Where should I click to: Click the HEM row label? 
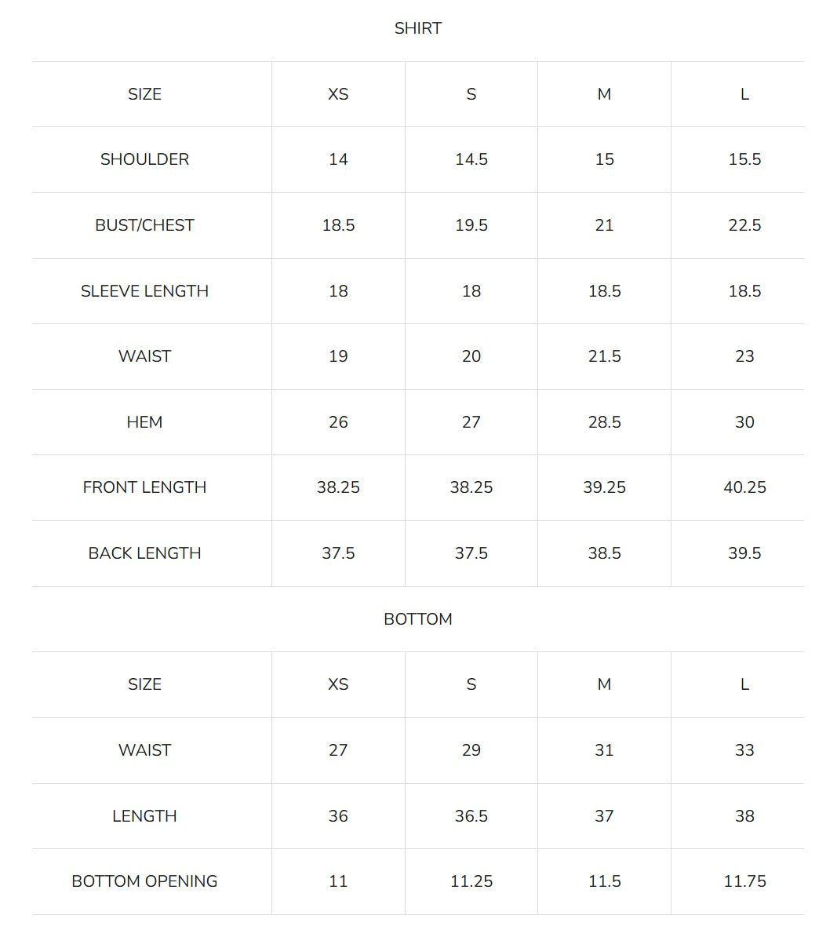(x=144, y=422)
